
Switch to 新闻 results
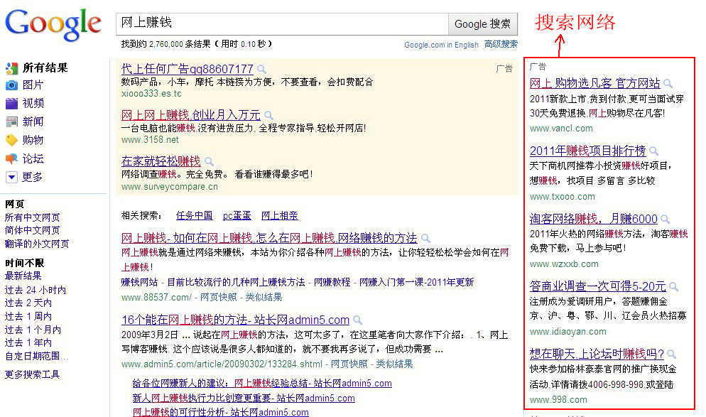tap(33, 121)
